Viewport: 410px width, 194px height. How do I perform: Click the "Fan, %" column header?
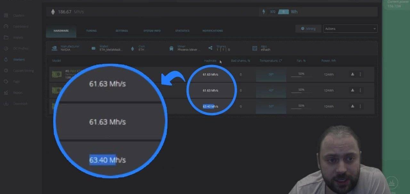click(301, 61)
